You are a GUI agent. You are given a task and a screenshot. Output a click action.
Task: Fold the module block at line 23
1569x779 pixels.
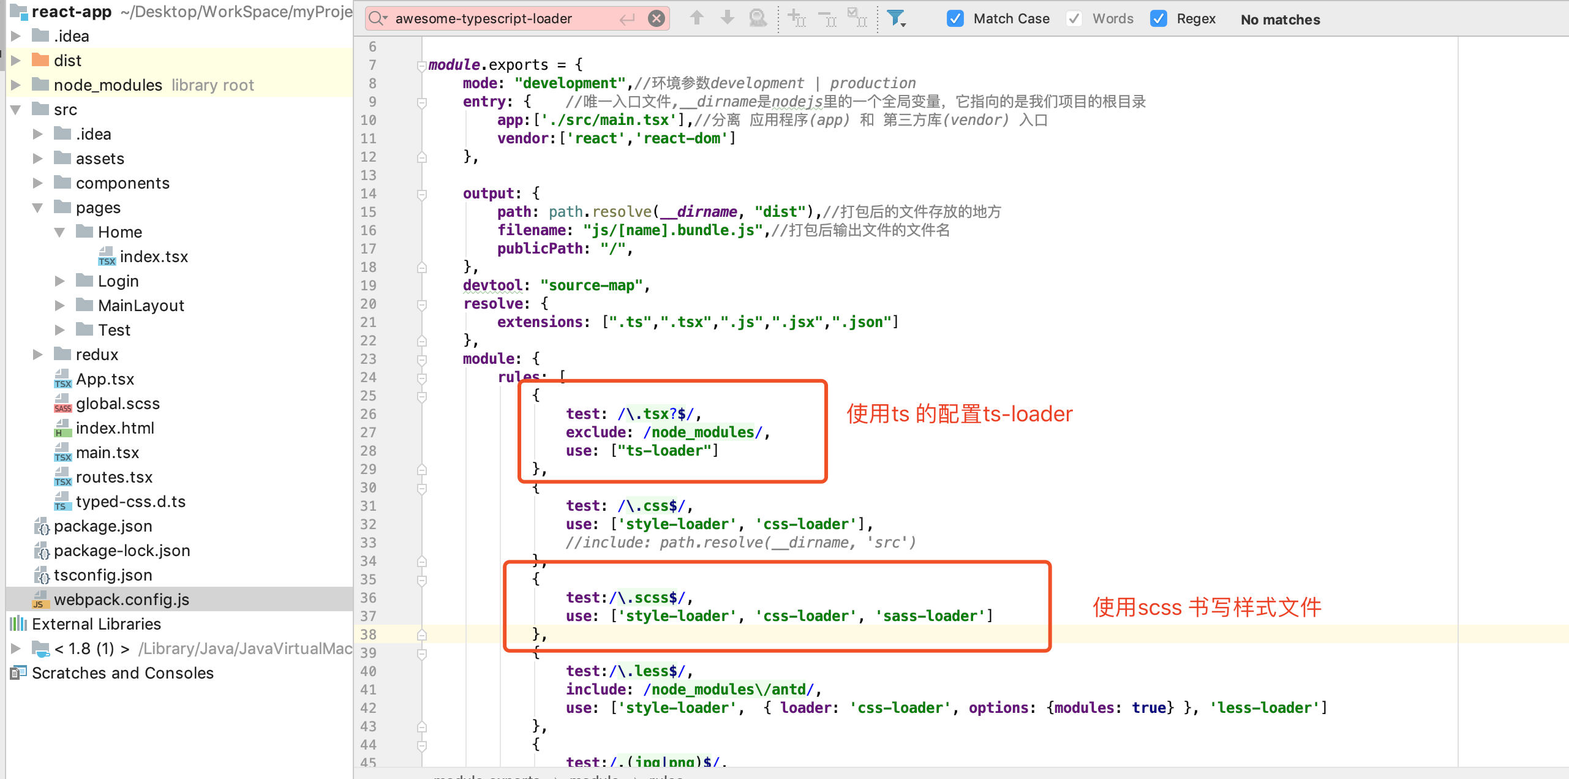422,359
